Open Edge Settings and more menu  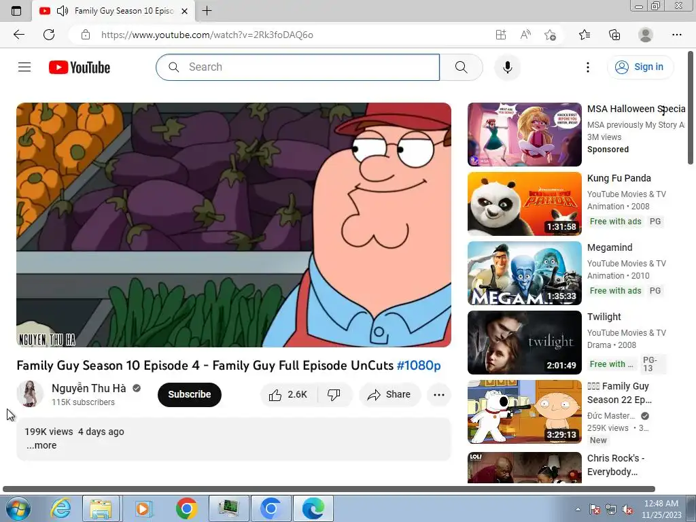(676, 35)
